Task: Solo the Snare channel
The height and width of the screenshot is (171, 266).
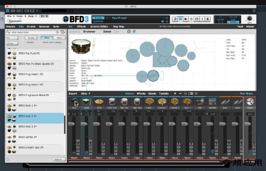Action: click(x=90, y=154)
